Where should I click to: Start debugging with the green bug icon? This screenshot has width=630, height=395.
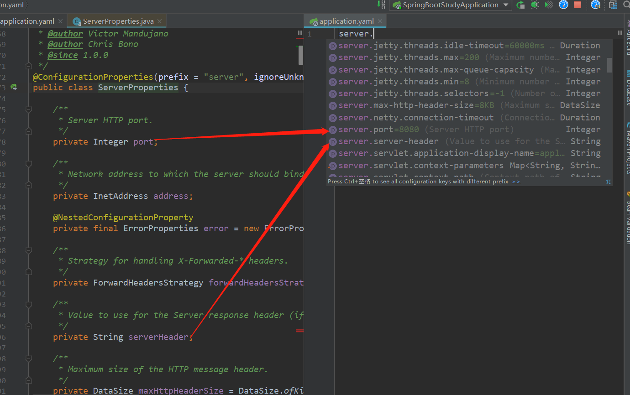(535, 5)
